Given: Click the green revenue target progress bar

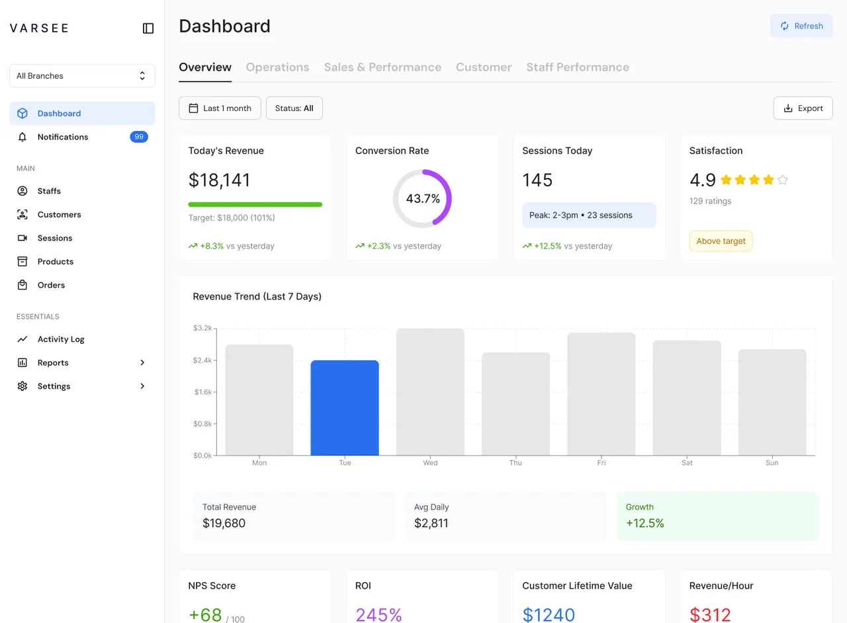Looking at the screenshot, I should pyautogui.click(x=255, y=204).
